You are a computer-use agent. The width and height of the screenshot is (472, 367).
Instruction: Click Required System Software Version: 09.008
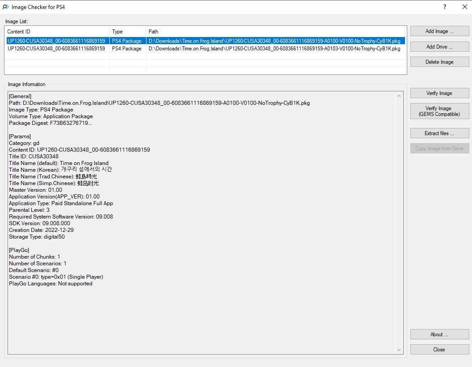point(61,217)
